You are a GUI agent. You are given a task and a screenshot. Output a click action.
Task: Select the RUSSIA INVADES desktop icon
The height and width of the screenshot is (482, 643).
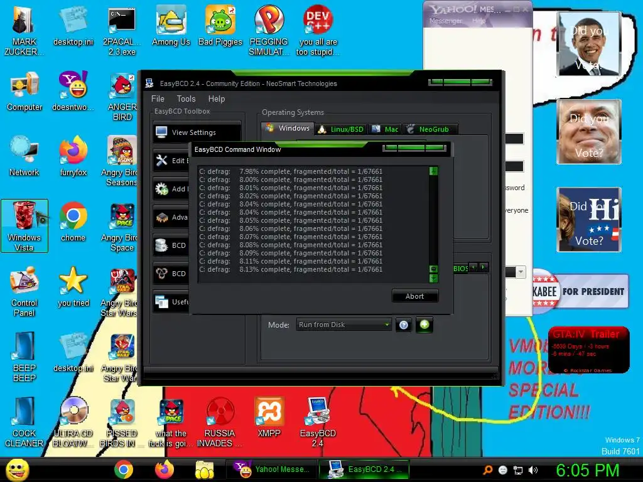220,422
